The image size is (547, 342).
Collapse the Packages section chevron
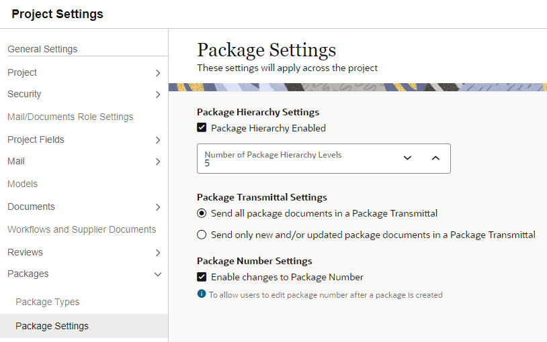pyautogui.click(x=158, y=274)
